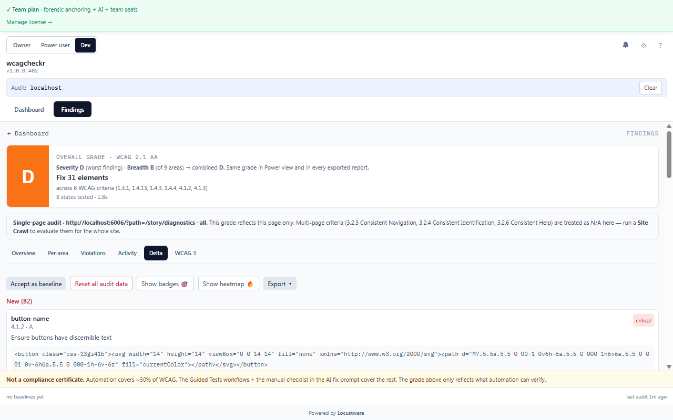Image resolution: width=673 pixels, height=420 pixels.
Task: Open settings gear icon
Action: 644,46
